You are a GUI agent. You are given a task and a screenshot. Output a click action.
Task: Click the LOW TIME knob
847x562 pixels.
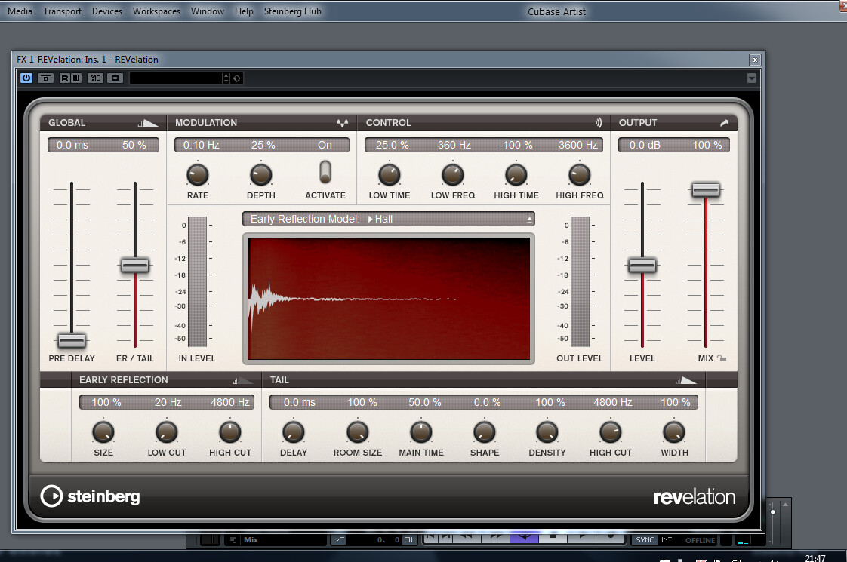(389, 174)
